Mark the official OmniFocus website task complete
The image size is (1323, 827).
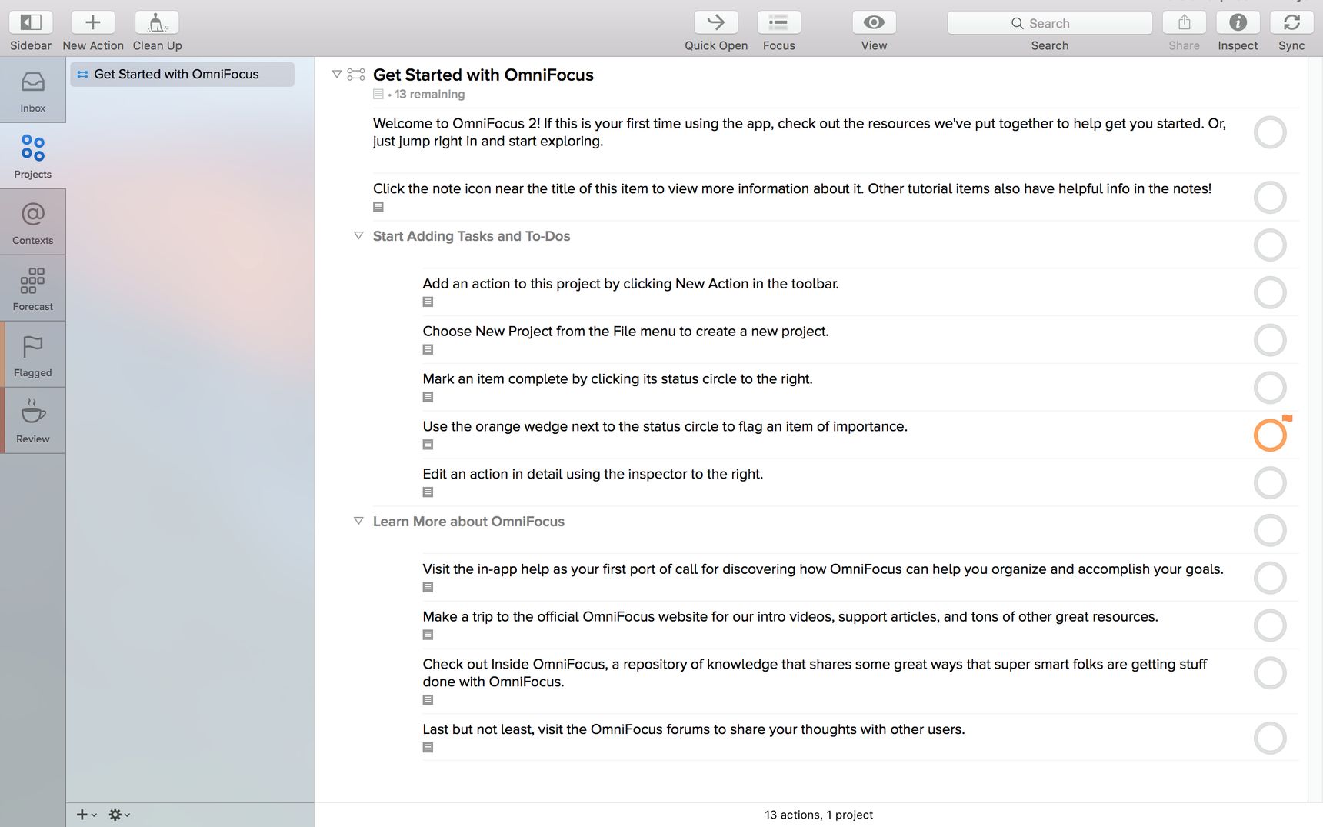click(1270, 625)
